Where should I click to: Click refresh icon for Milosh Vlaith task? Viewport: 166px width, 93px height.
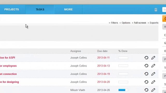146,90
